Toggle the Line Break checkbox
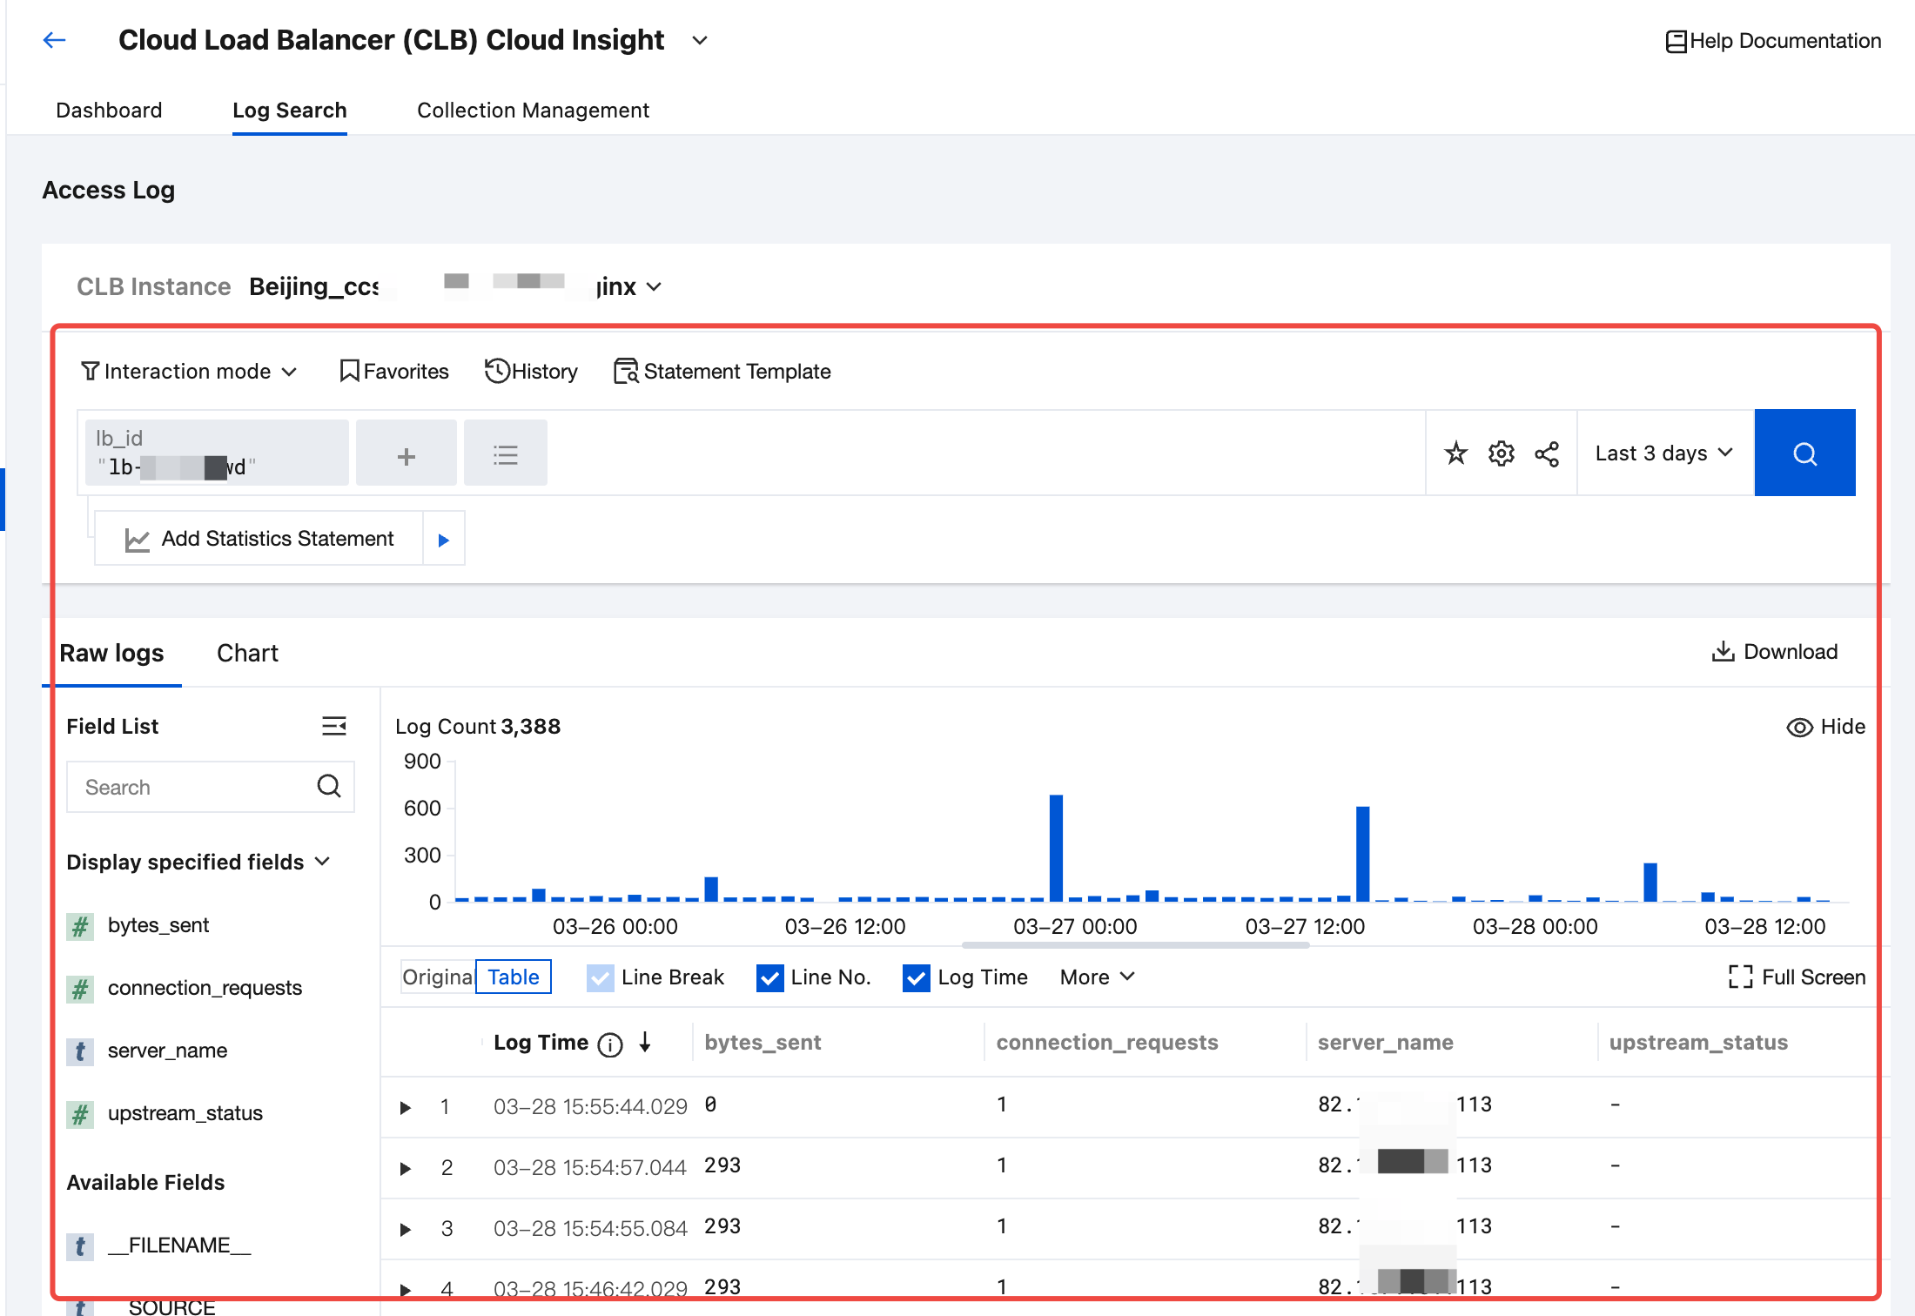The image size is (1915, 1316). pos(600,978)
